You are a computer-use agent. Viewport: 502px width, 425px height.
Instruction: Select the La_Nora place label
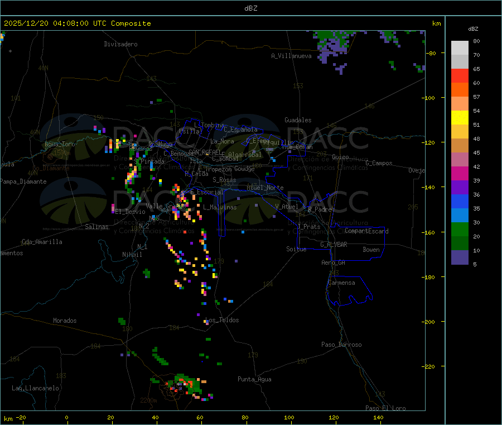tap(222, 141)
